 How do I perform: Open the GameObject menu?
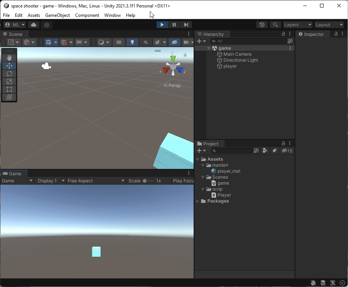[58, 15]
